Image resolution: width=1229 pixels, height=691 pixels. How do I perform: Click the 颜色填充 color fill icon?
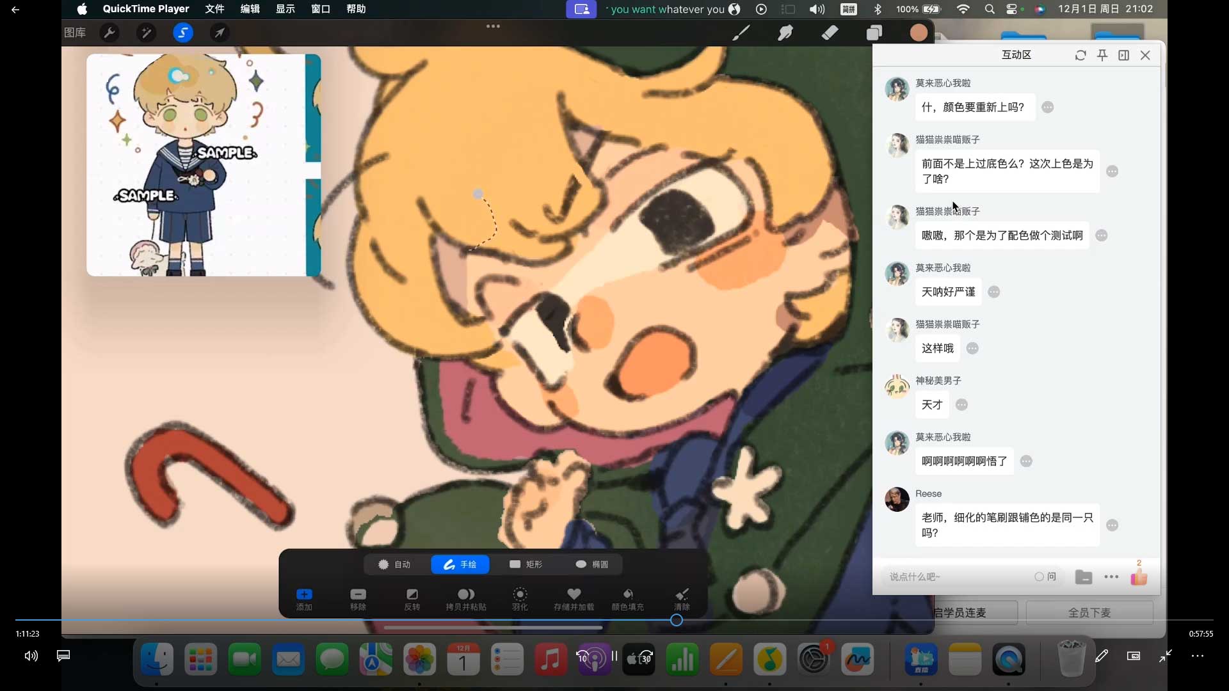[627, 594]
